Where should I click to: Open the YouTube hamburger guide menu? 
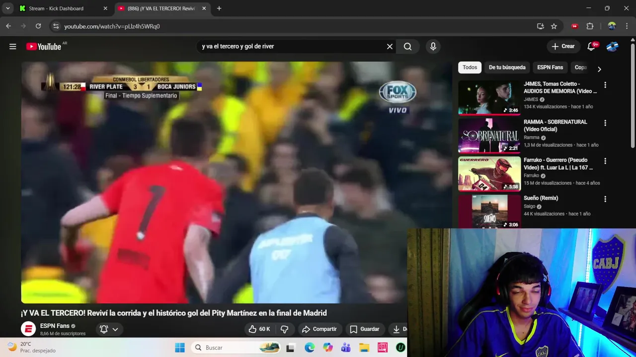click(13, 47)
